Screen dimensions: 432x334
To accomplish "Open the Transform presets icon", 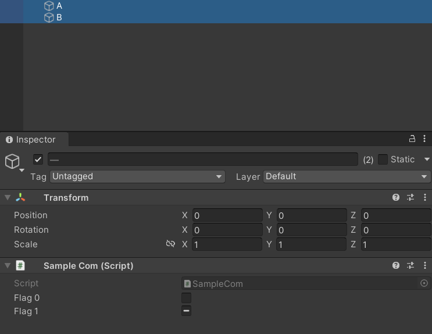I will coord(410,198).
